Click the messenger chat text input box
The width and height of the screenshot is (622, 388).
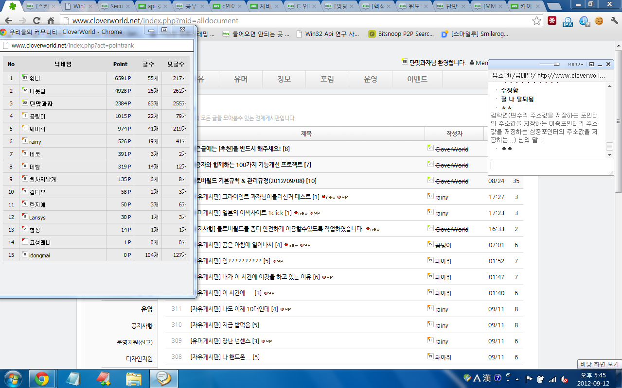tap(550, 166)
